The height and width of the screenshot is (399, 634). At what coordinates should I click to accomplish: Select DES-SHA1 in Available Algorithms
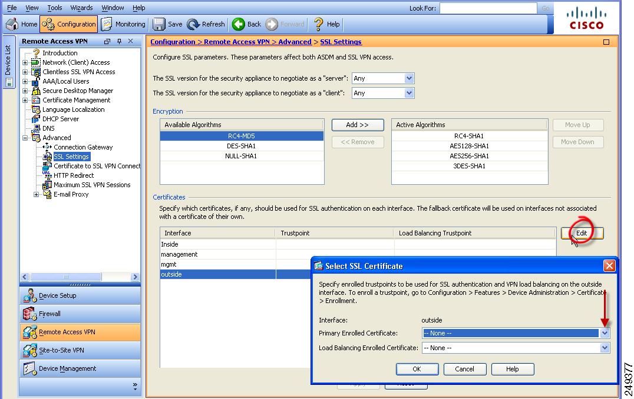[x=242, y=146]
